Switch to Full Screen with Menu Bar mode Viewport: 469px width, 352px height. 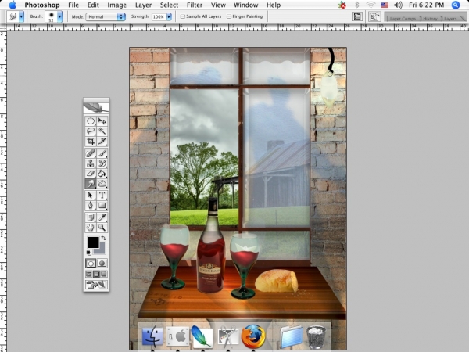(96, 275)
